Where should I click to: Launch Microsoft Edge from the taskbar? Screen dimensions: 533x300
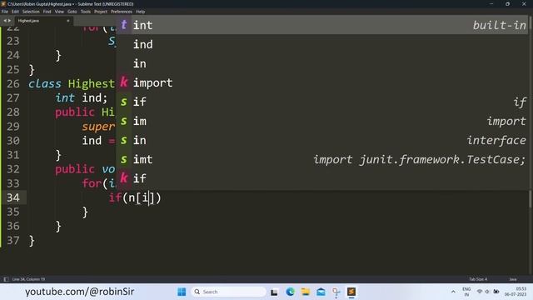click(290, 292)
